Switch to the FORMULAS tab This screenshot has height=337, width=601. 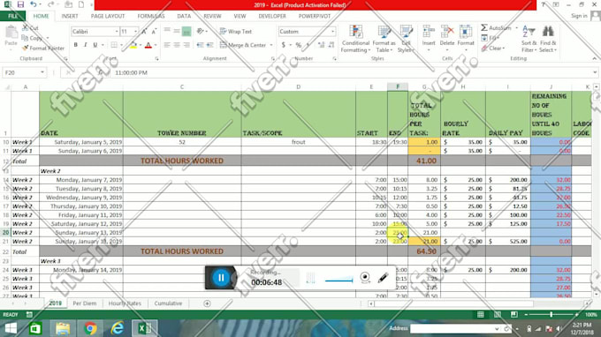(x=150, y=16)
